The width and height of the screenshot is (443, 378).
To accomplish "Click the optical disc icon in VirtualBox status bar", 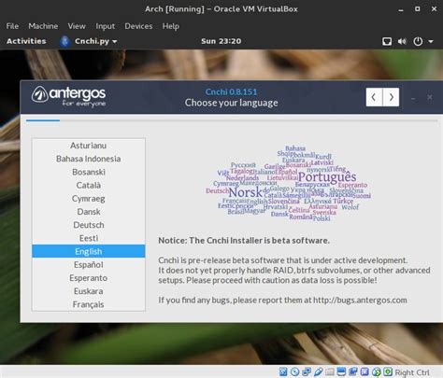I will (x=294, y=371).
